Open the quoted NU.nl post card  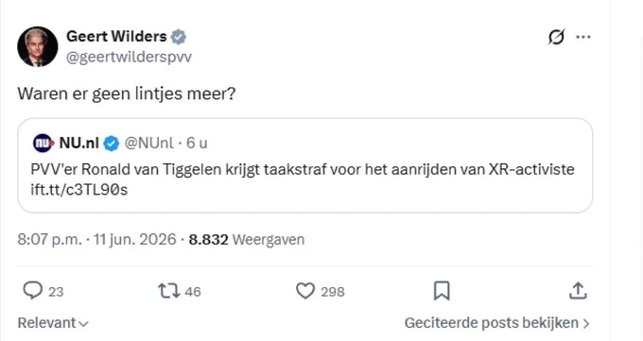(305, 165)
